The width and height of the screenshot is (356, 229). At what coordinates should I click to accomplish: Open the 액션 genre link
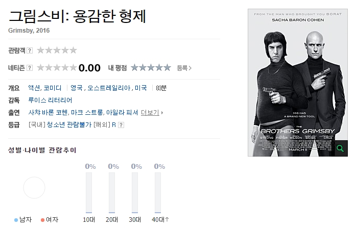34,88
